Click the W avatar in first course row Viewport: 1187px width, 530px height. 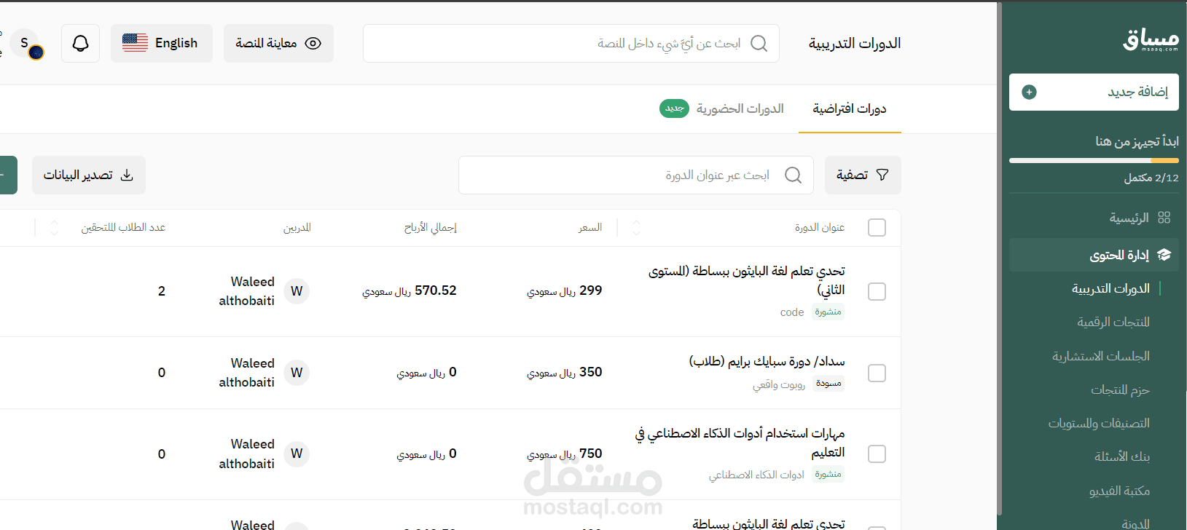click(297, 291)
